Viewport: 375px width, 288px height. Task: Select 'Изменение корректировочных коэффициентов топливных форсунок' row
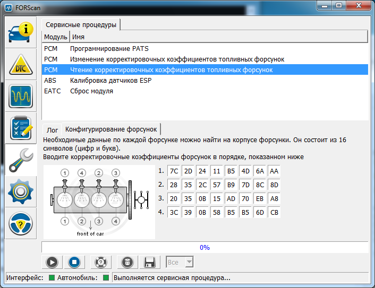click(205, 59)
